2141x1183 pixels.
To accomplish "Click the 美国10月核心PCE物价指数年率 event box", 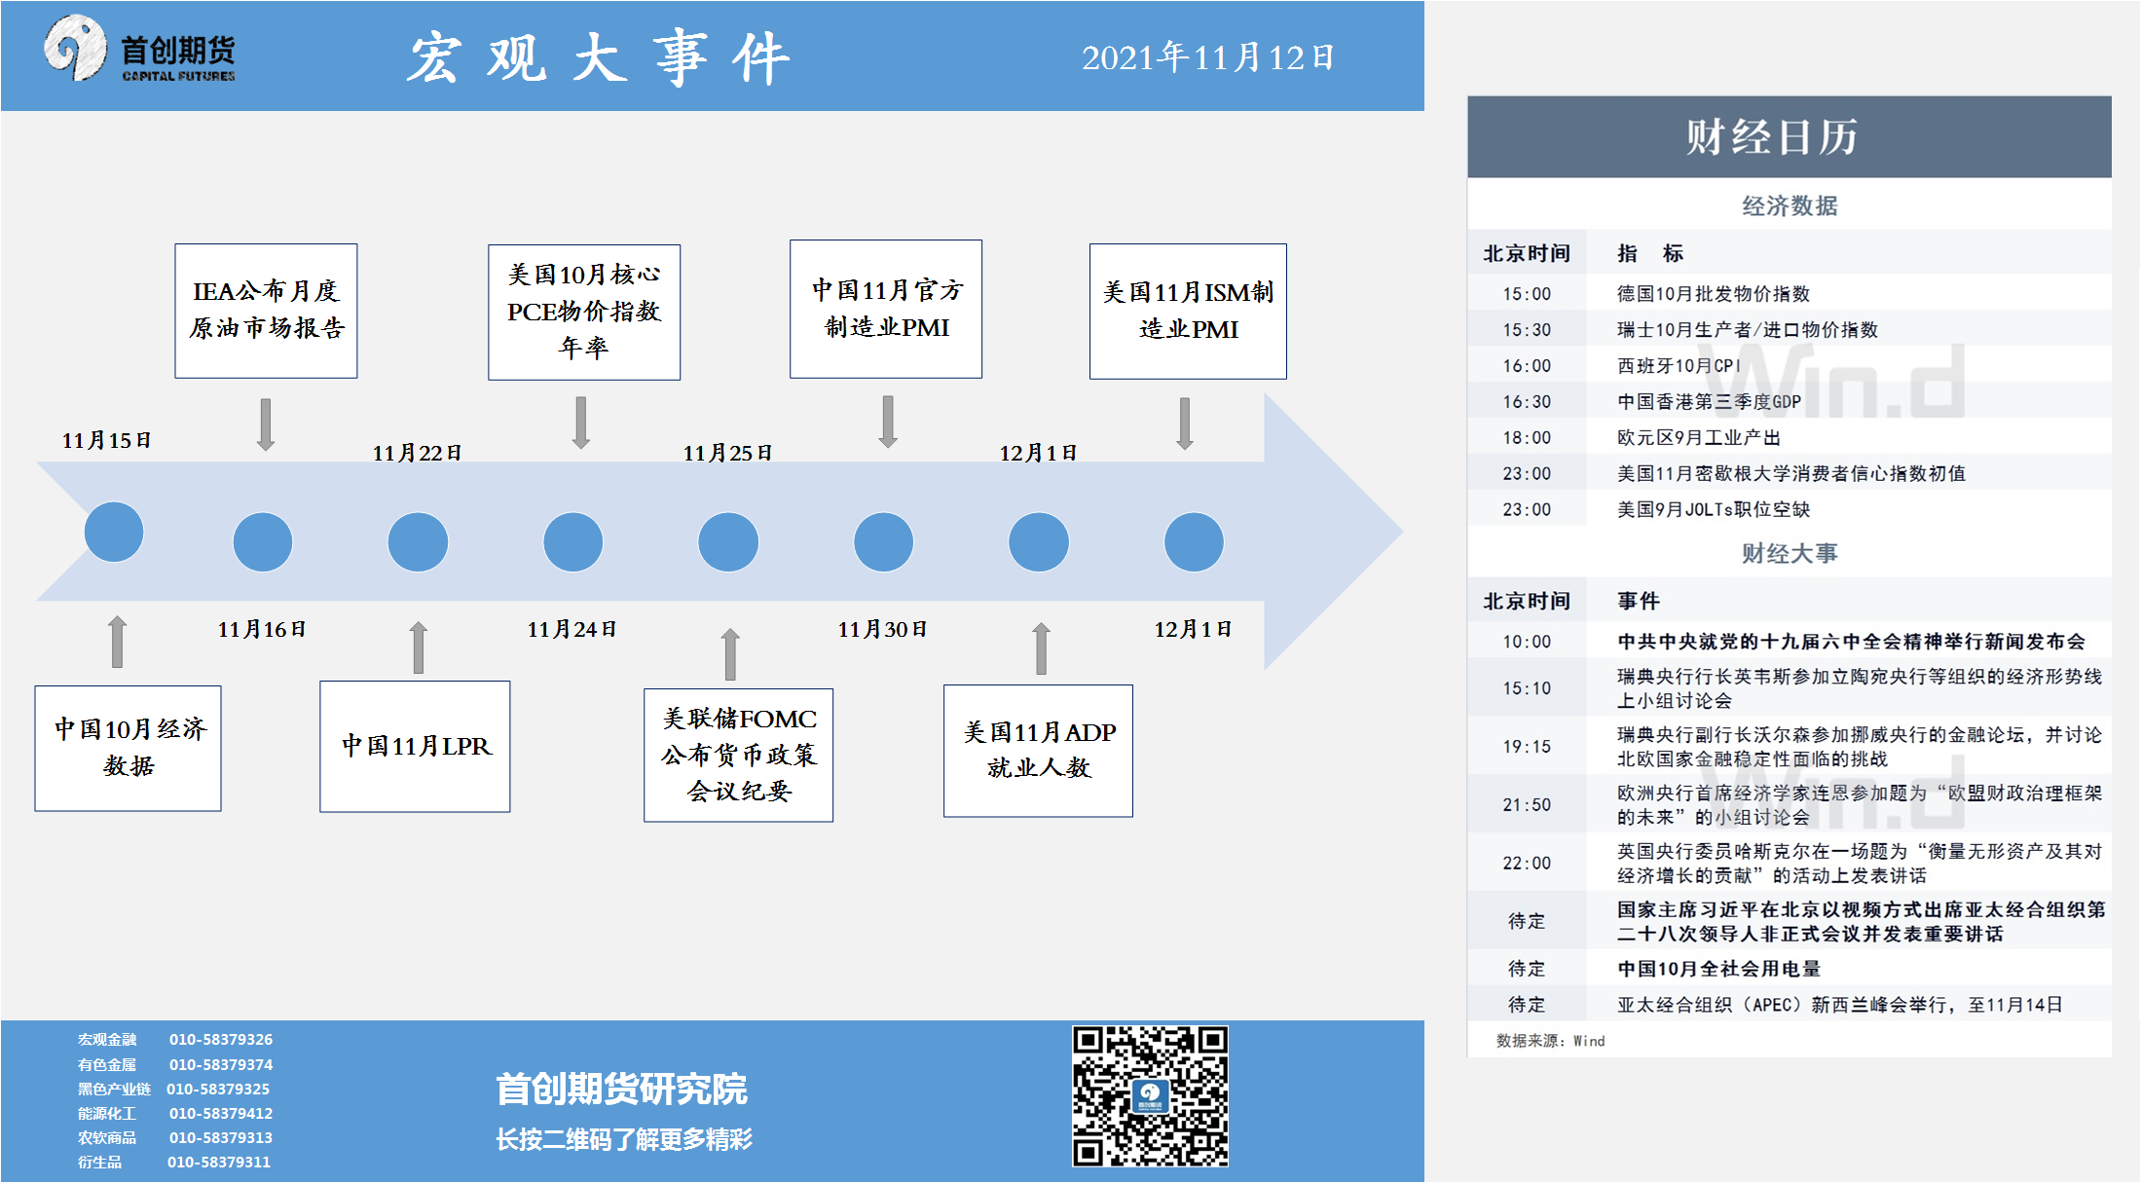I will (584, 312).
